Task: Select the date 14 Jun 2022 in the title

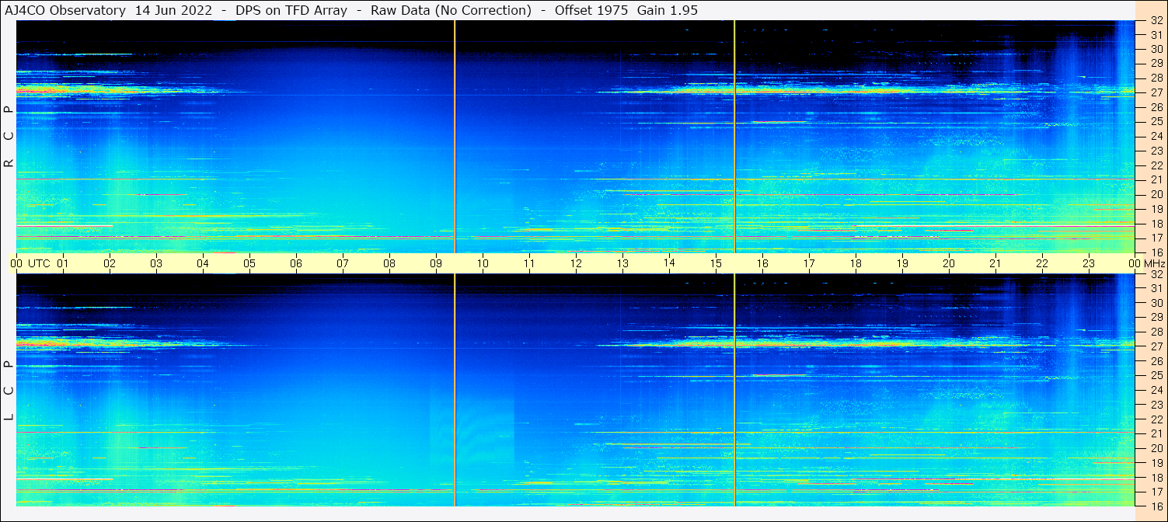Action: (173, 11)
